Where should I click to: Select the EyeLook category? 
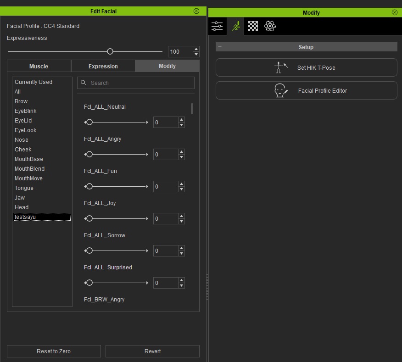25,130
